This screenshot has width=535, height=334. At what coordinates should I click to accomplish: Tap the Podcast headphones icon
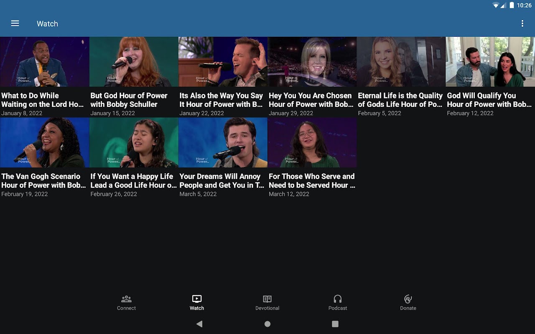point(338,299)
